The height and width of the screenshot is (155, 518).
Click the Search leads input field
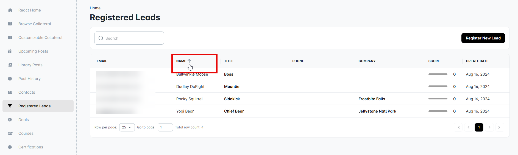[x=132, y=38]
